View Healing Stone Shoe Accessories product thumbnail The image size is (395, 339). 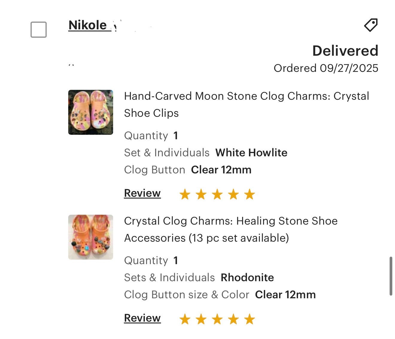91,237
